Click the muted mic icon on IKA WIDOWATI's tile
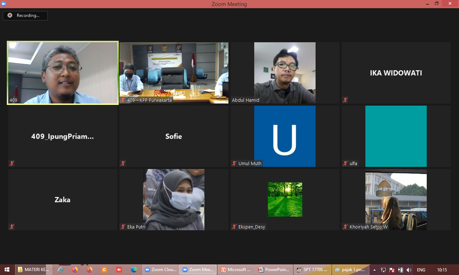459x275 pixels. 345,100
